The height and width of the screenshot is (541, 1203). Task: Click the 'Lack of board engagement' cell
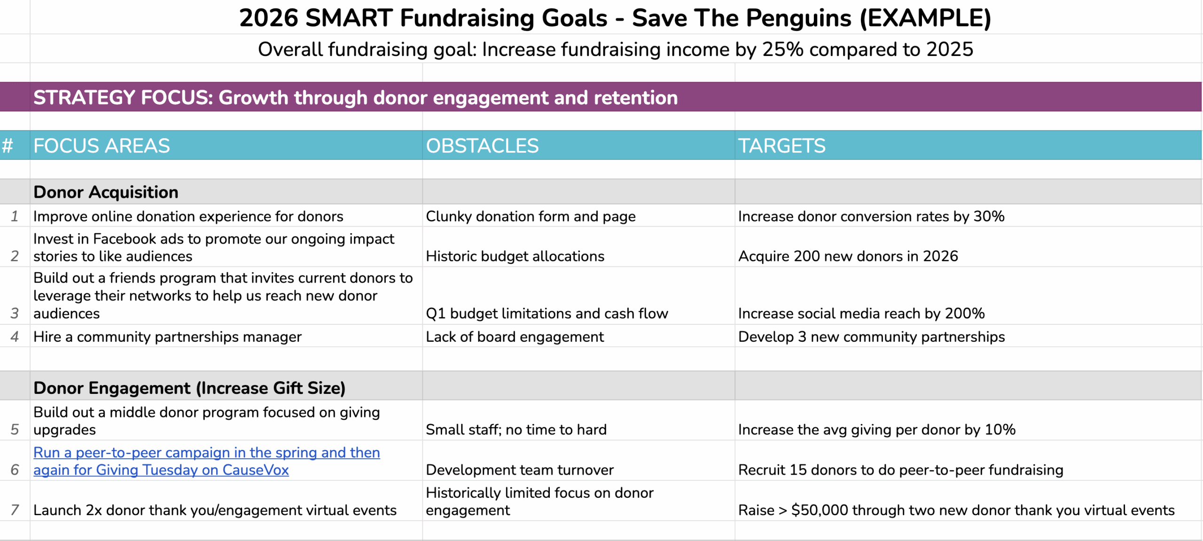tap(515, 337)
